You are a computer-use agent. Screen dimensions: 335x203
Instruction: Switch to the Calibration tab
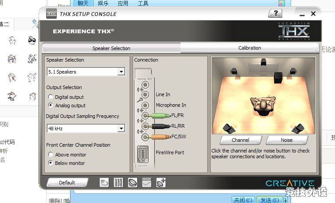point(249,48)
